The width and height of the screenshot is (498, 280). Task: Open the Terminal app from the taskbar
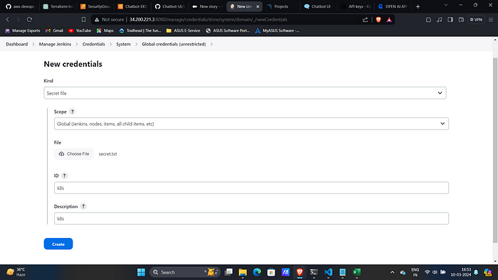314,272
